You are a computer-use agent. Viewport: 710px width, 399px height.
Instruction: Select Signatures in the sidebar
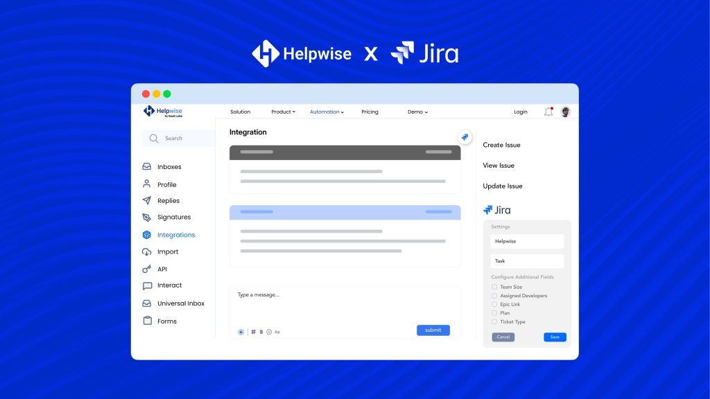click(174, 217)
